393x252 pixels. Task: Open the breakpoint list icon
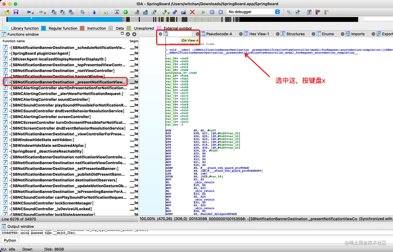point(309,12)
